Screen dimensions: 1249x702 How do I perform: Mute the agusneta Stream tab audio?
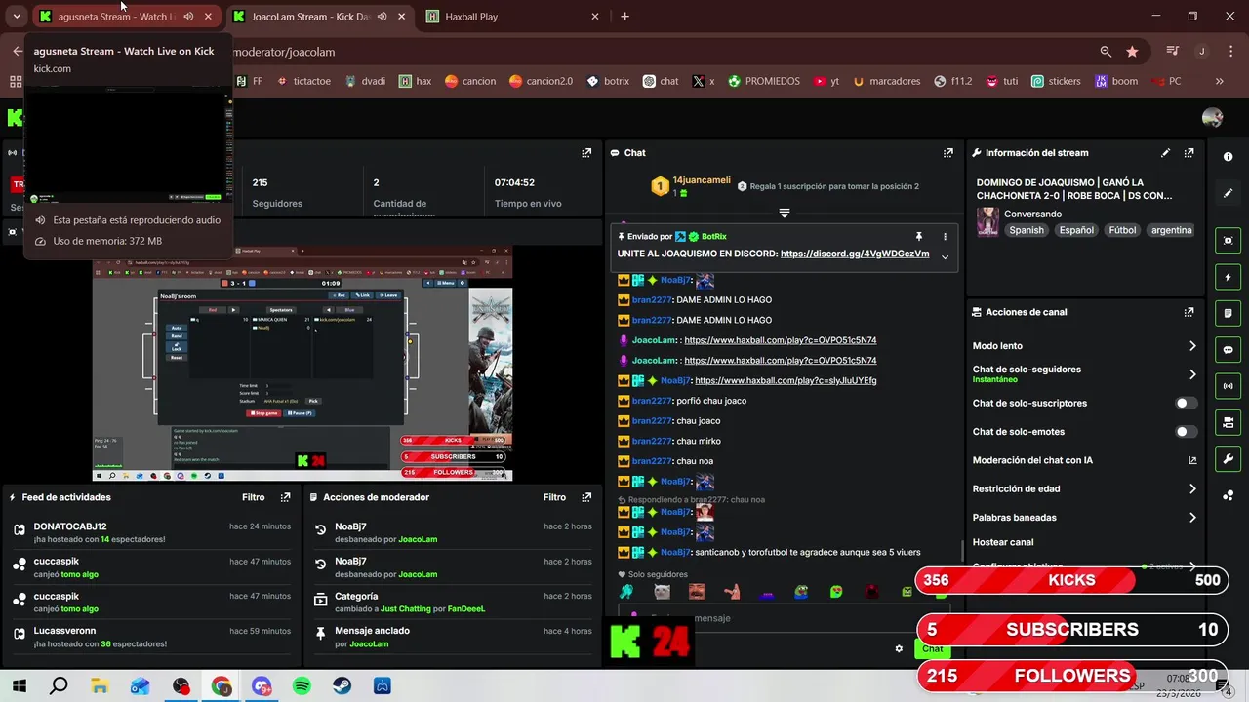pos(188,17)
